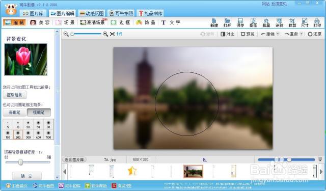The height and width of the screenshot is (191, 326).
Task: Open 可牛首页 in the bottom bar
Action: (16, 185)
